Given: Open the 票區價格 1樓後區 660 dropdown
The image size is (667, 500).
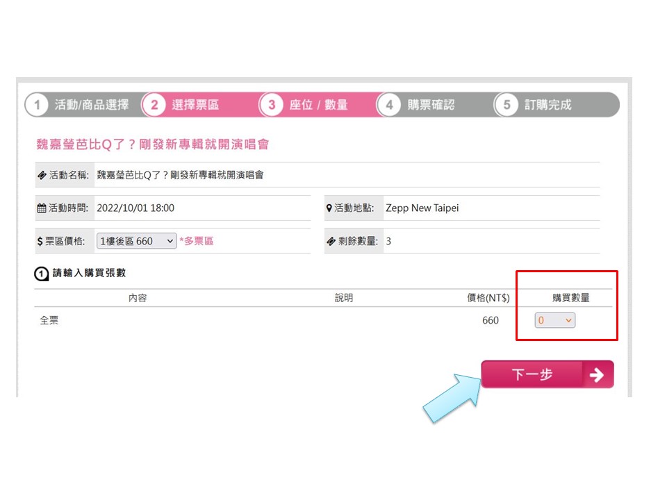Looking at the screenshot, I should point(137,241).
